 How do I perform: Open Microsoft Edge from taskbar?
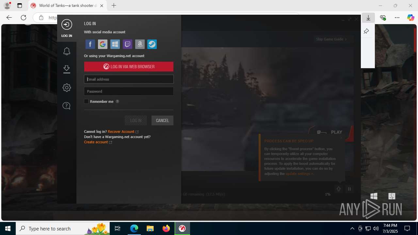click(x=134, y=228)
